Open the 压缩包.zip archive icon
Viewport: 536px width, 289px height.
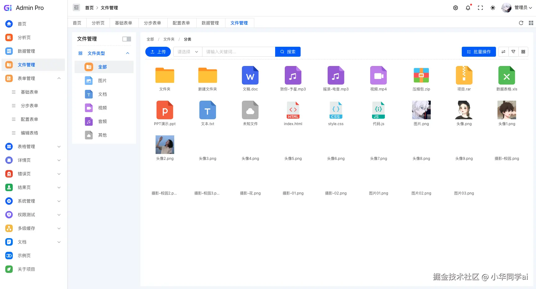421,75
